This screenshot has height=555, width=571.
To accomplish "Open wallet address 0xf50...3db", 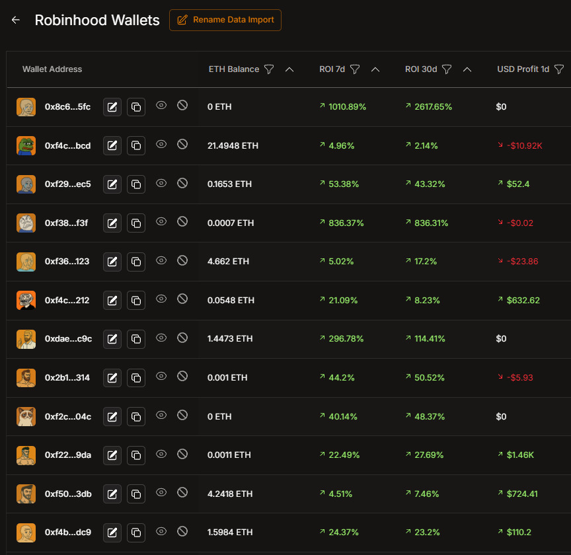I will click(68, 494).
